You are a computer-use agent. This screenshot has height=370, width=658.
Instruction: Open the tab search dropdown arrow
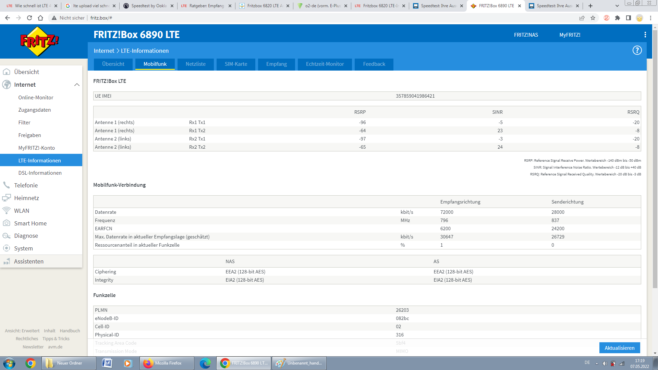coord(617,6)
